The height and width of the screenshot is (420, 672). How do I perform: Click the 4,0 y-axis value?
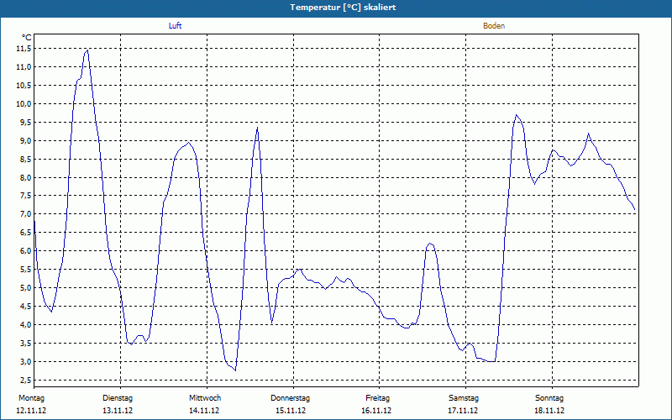[x=25, y=324]
